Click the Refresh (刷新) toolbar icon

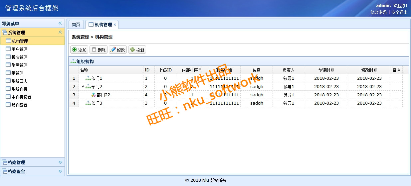click(x=132, y=50)
